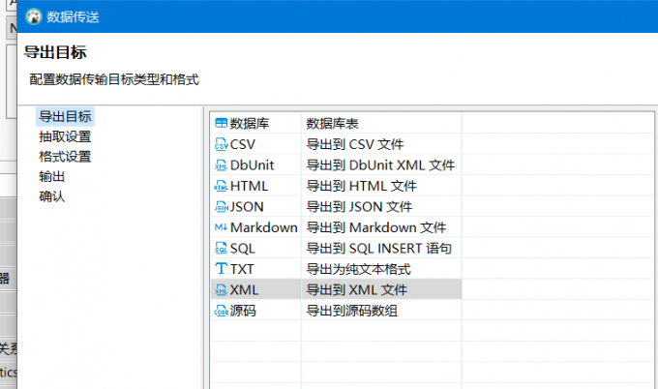Click the DbUnit XML file icon
This screenshot has height=389, width=658.
[221, 165]
